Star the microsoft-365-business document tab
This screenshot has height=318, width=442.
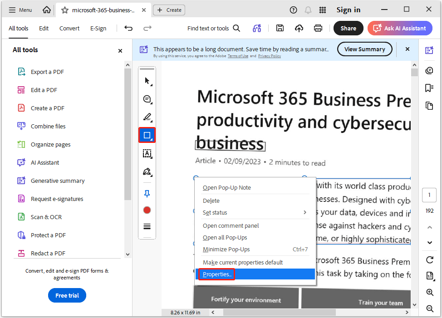[65, 10]
